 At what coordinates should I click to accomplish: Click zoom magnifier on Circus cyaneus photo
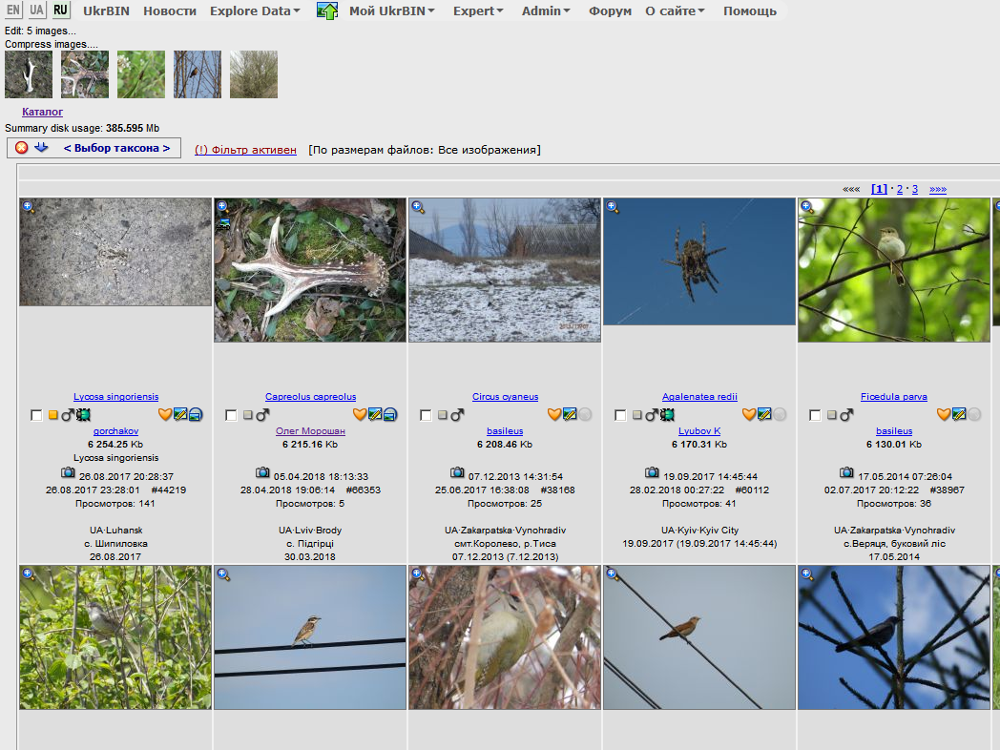click(418, 207)
